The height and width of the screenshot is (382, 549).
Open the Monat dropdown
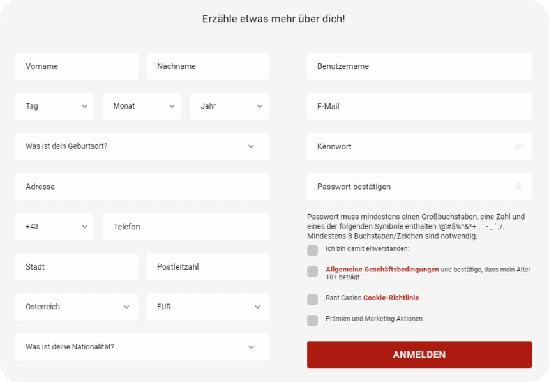[142, 106]
